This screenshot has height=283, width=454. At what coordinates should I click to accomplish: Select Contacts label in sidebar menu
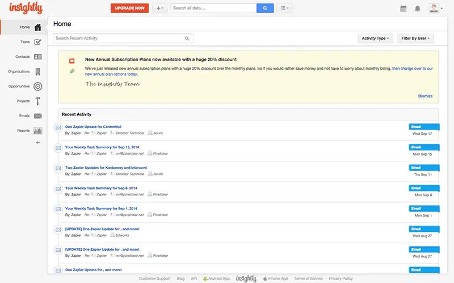coord(23,57)
